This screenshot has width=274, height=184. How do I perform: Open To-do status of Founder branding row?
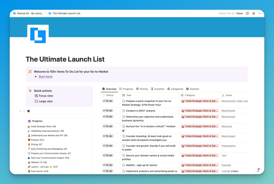[x=108, y=136]
